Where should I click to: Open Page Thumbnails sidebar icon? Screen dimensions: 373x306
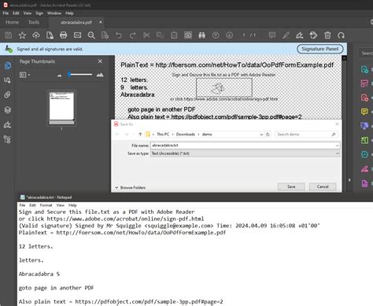(8, 65)
